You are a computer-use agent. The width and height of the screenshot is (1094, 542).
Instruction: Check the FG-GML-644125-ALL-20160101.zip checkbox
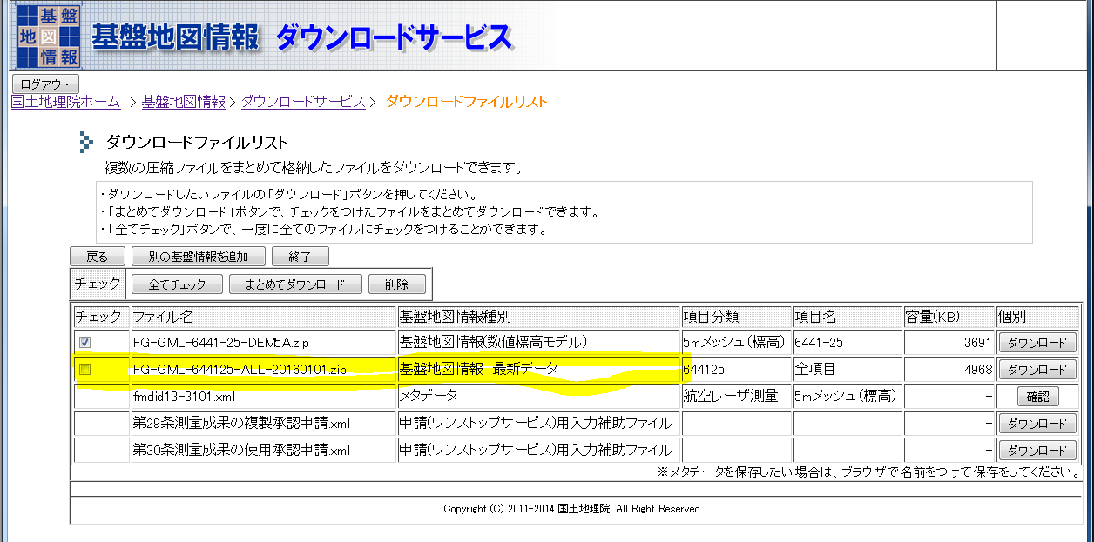click(85, 370)
